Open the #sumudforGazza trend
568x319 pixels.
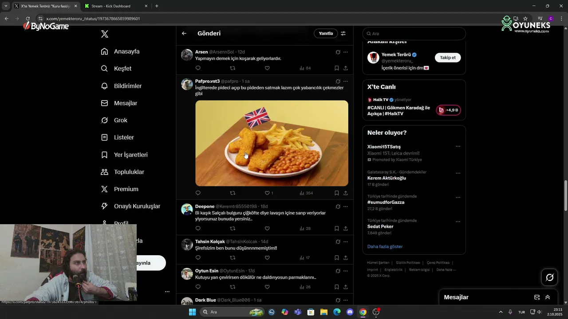point(386,202)
